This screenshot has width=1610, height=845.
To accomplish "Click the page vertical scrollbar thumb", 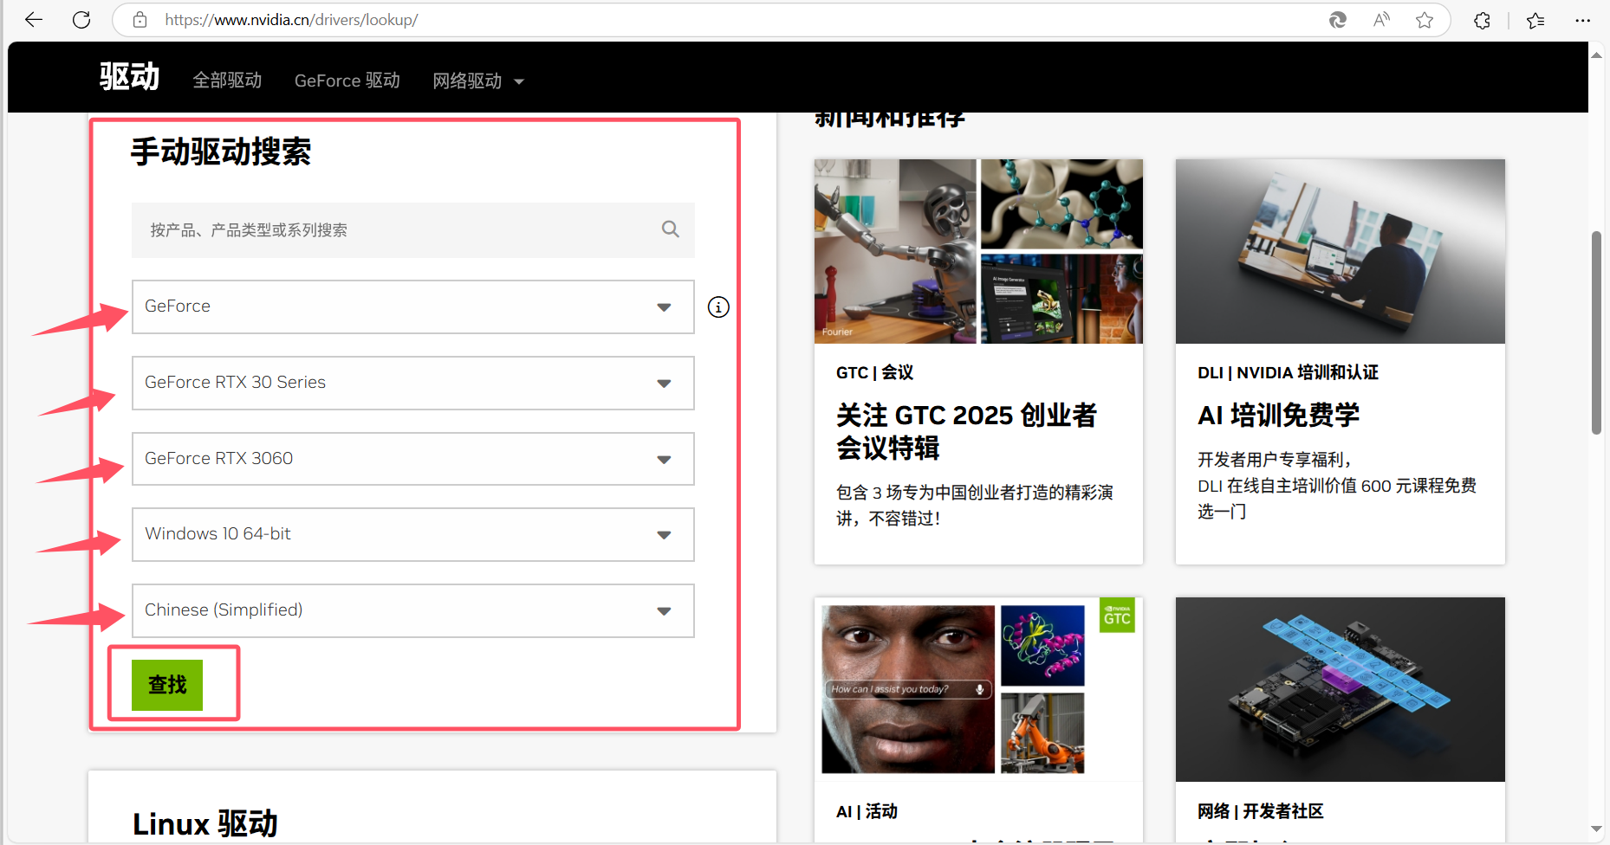I will tap(1596, 332).
